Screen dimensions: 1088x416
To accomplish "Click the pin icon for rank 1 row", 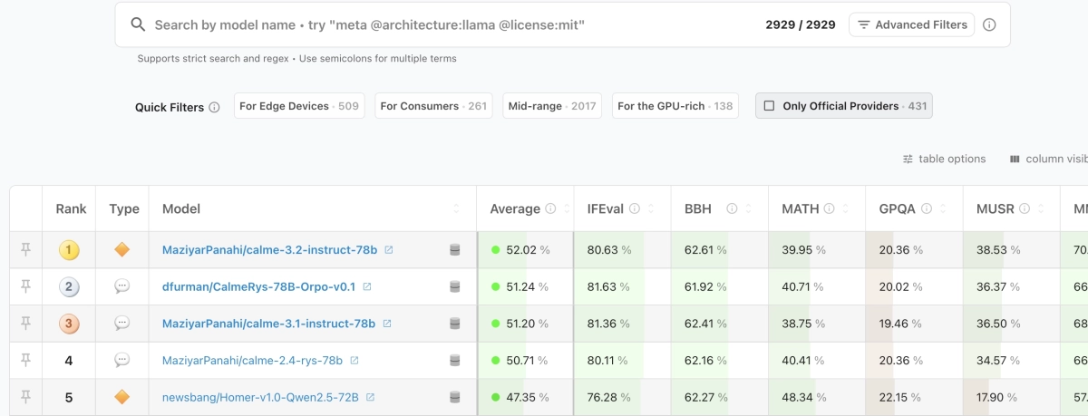I will click(25, 249).
